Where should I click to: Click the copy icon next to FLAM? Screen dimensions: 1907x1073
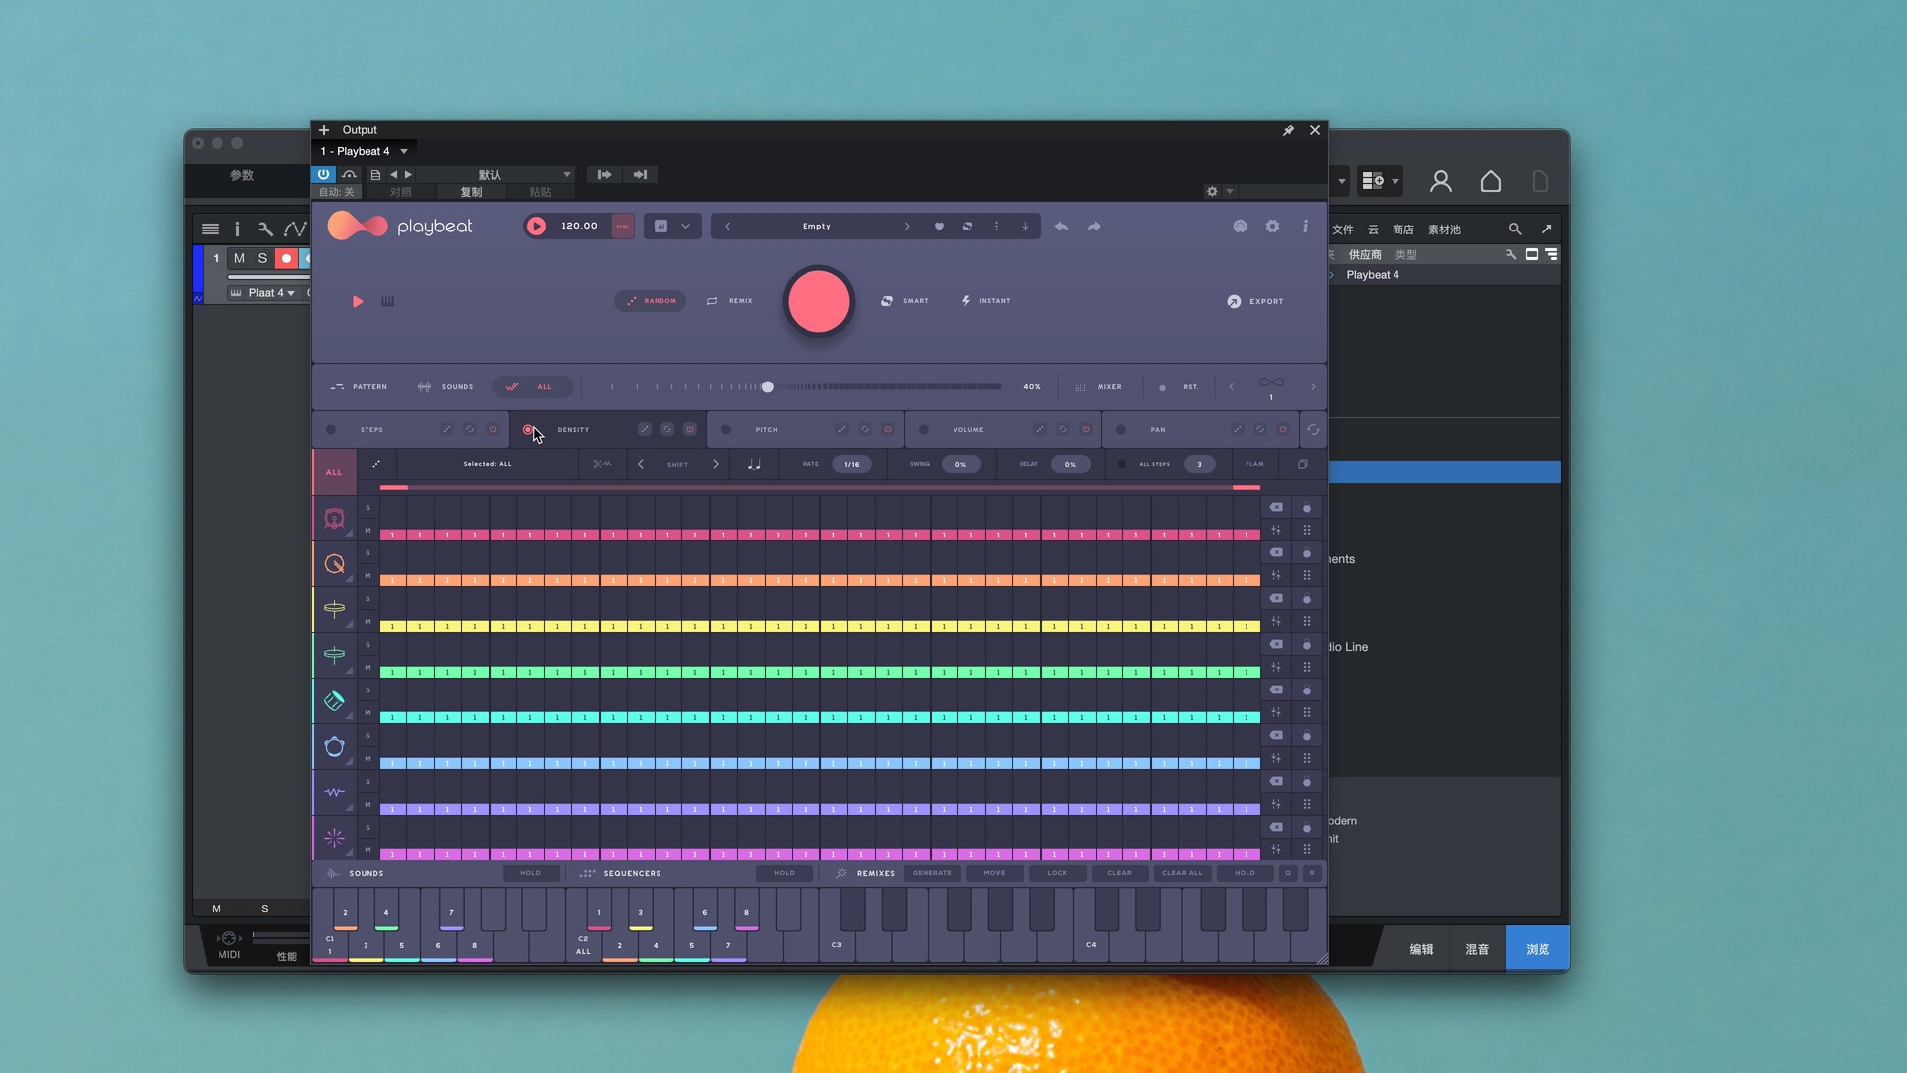[x=1303, y=464]
